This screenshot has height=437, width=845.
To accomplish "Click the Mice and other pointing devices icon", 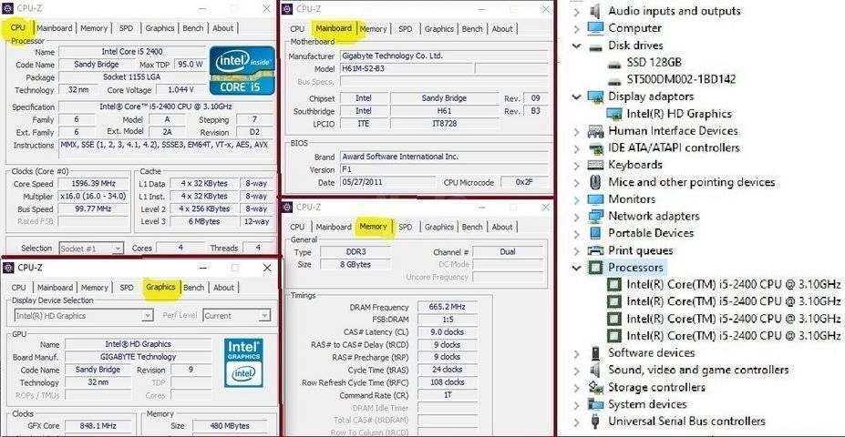I will (x=595, y=182).
